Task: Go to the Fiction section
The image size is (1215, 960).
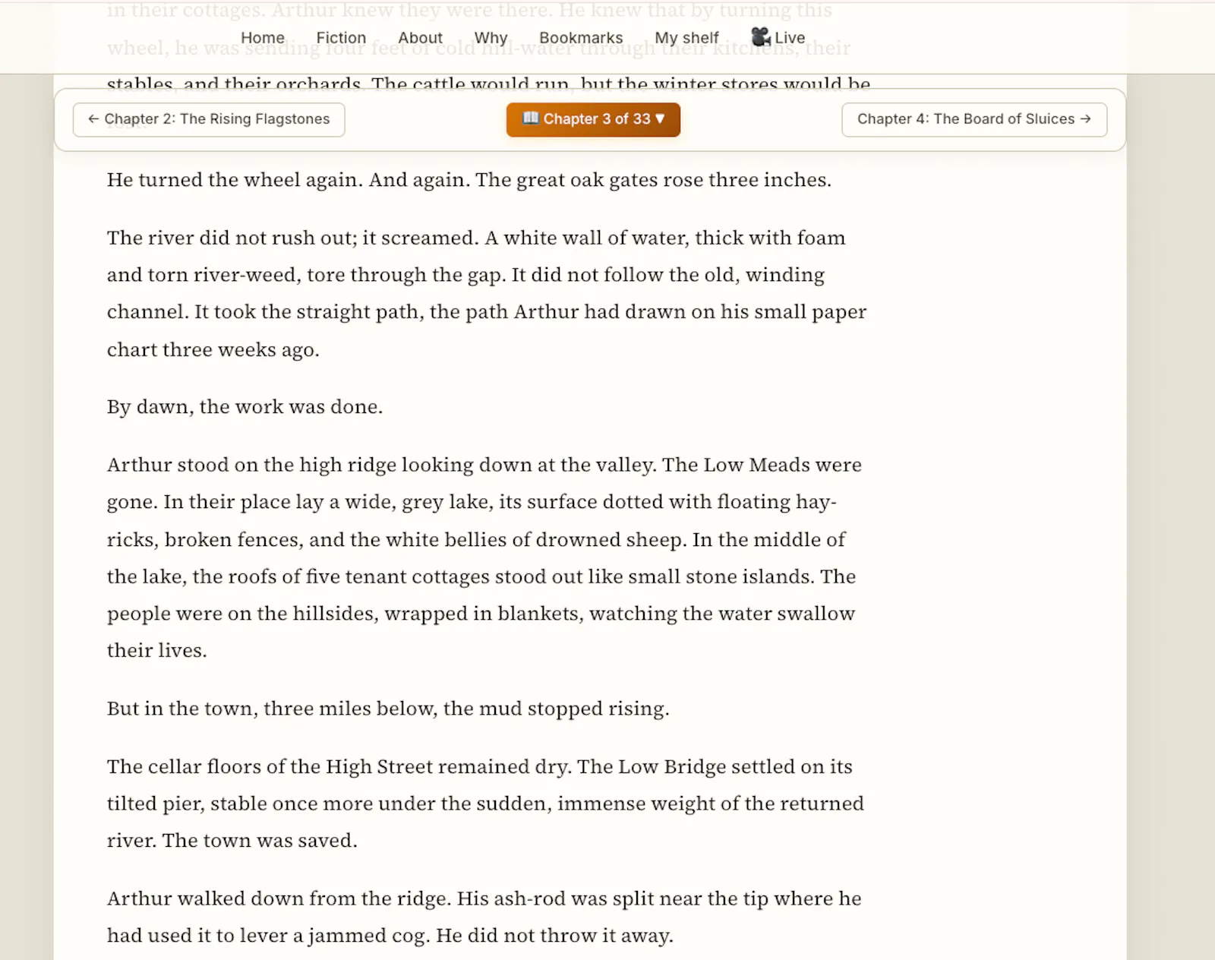Action: pyautogui.click(x=341, y=38)
